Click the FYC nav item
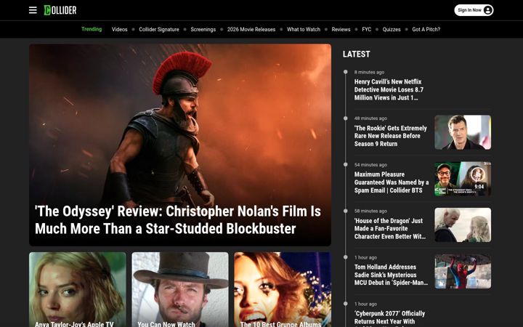523x327 pixels. (x=367, y=29)
